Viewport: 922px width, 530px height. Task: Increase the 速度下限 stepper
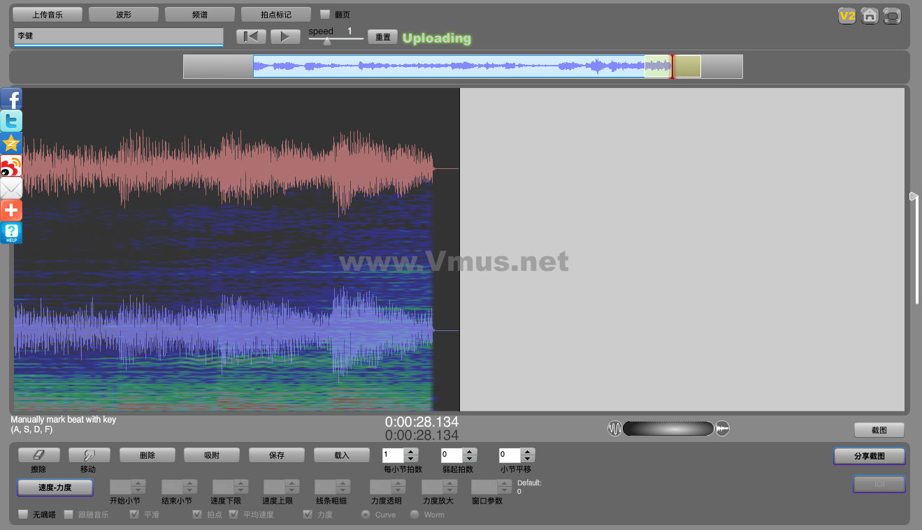[x=241, y=483]
